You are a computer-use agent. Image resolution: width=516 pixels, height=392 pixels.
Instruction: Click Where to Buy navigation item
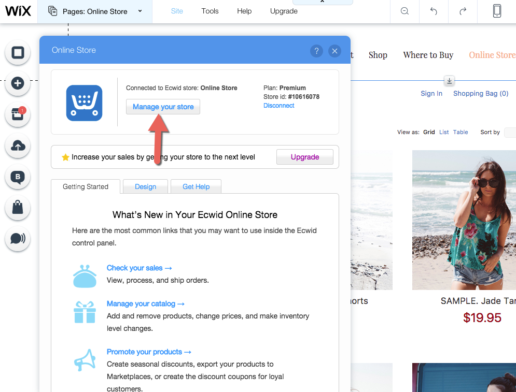428,55
